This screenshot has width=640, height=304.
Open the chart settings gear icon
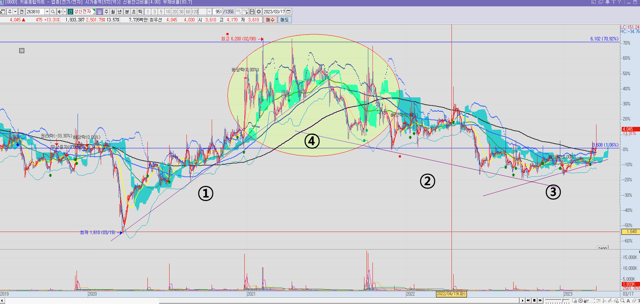259,12
